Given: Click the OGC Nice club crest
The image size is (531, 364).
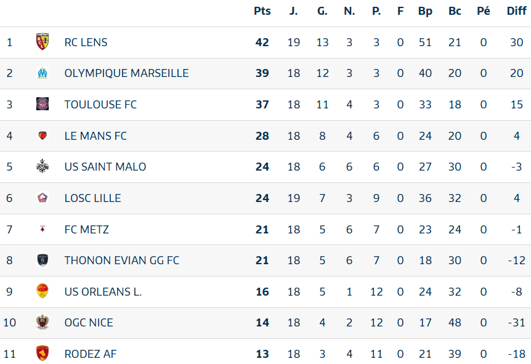Looking at the screenshot, I should click(x=43, y=322).
